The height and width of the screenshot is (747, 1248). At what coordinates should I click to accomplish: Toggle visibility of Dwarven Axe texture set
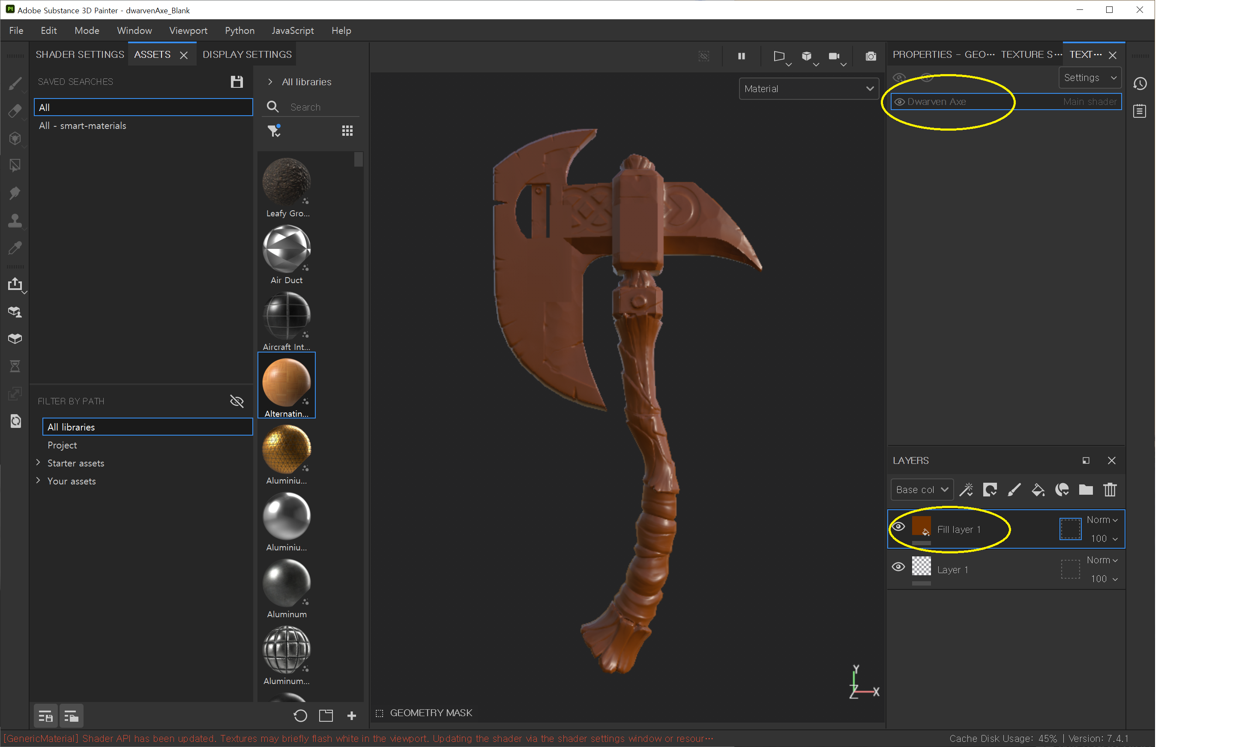point(900,102)
